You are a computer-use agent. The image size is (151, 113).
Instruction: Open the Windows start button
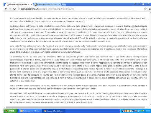pos(10,111)
